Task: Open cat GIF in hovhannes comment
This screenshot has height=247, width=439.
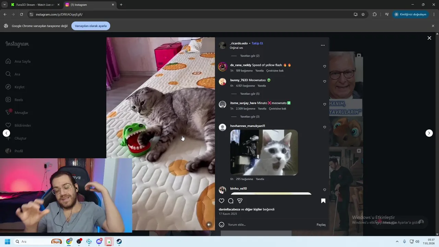Action: pos(264,153)
